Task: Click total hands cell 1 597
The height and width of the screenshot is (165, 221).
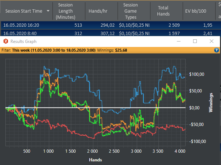Action: (174, 33)
